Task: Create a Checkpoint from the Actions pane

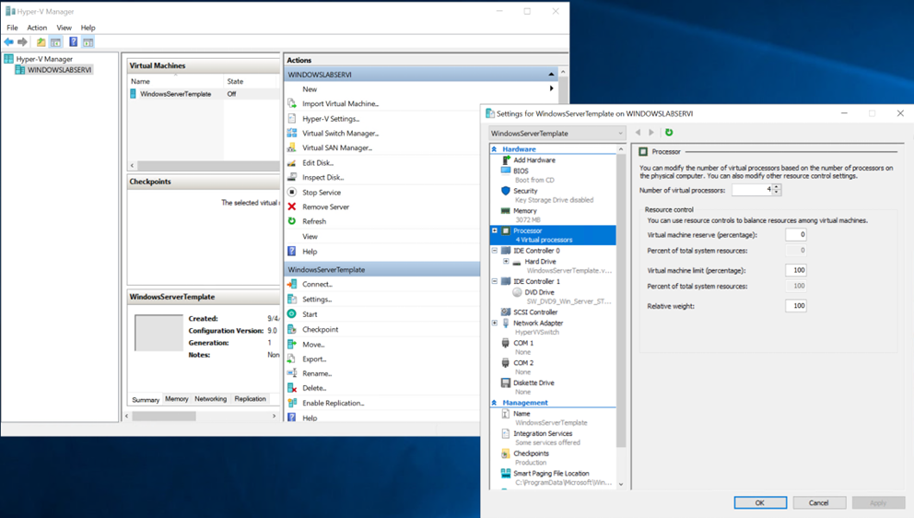Action: pos(320,330)
